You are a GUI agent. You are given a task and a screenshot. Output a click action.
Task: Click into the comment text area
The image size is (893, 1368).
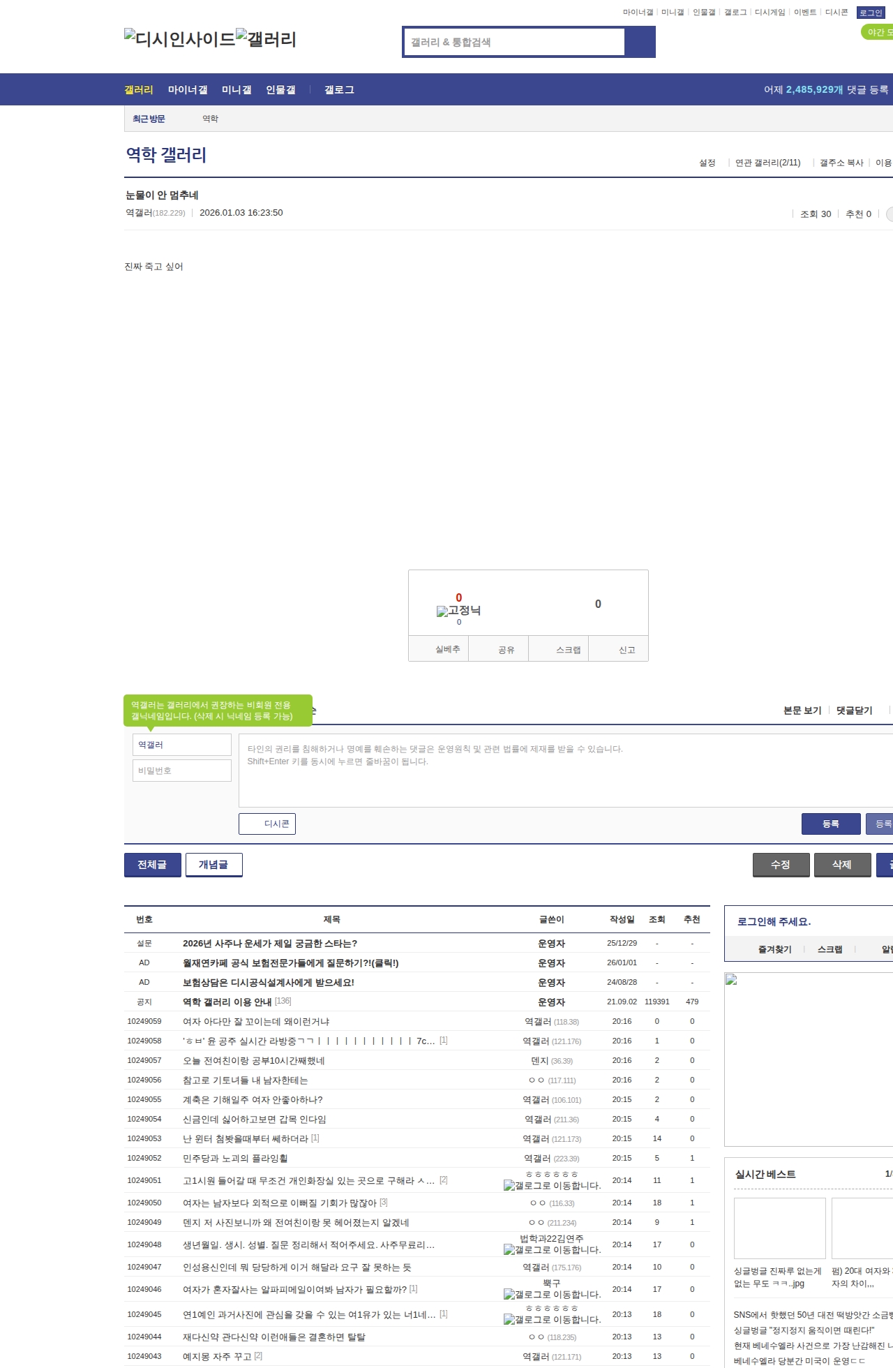[566, 771]
